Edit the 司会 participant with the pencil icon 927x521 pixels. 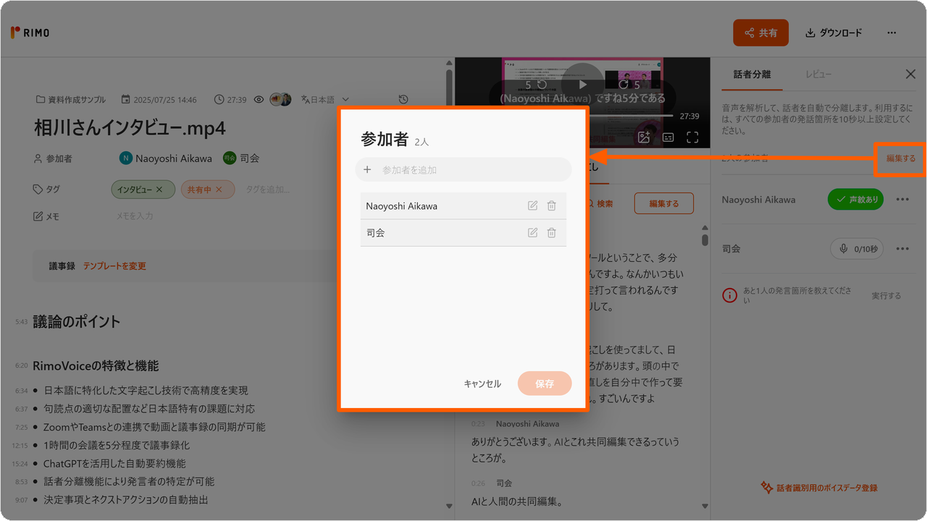pos(532,233)
